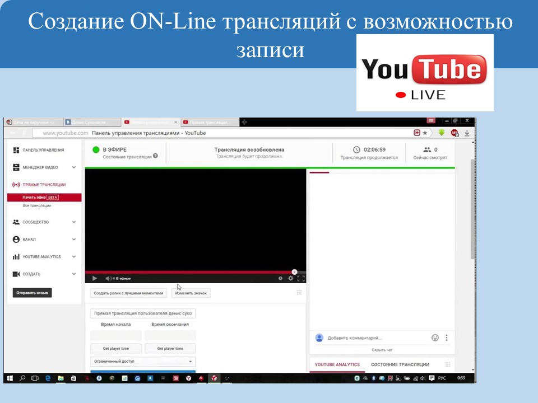Click the Скрыть чат link

(x=382, y=350)
